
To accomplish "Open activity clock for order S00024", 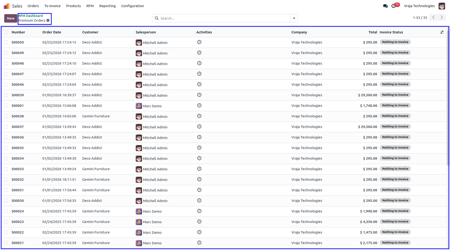I will pyautogui.click(x=199, y=211).
